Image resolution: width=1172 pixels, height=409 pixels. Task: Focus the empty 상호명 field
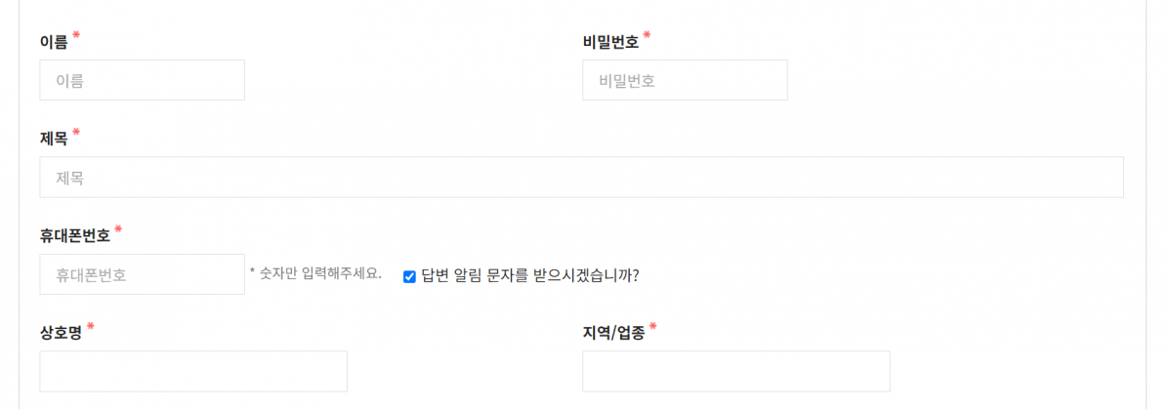(193, 372)
